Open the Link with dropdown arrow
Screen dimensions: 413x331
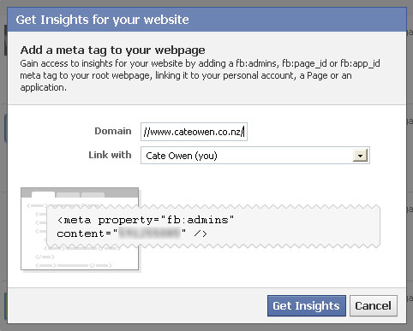360,156
